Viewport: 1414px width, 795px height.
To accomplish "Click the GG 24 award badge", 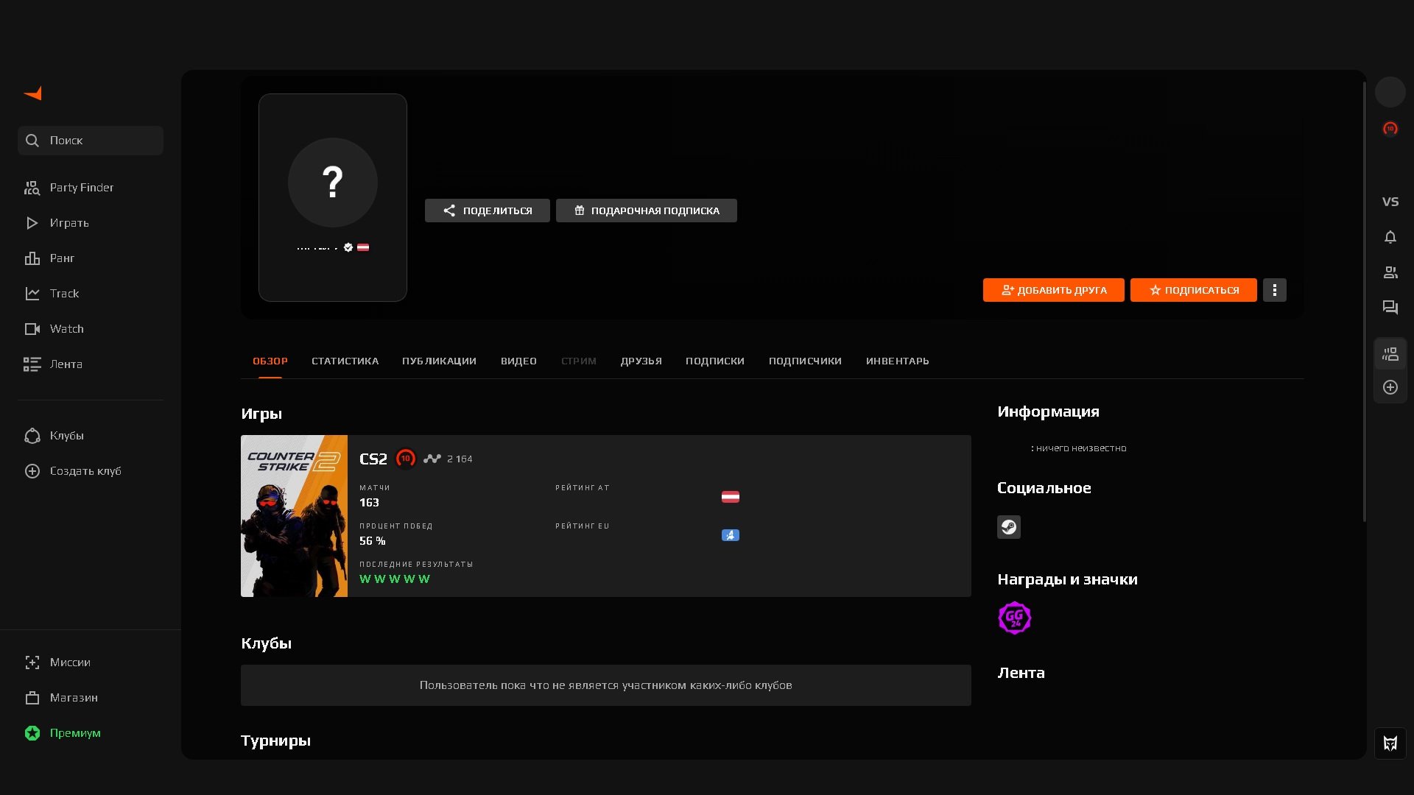I will [1015, 618].
